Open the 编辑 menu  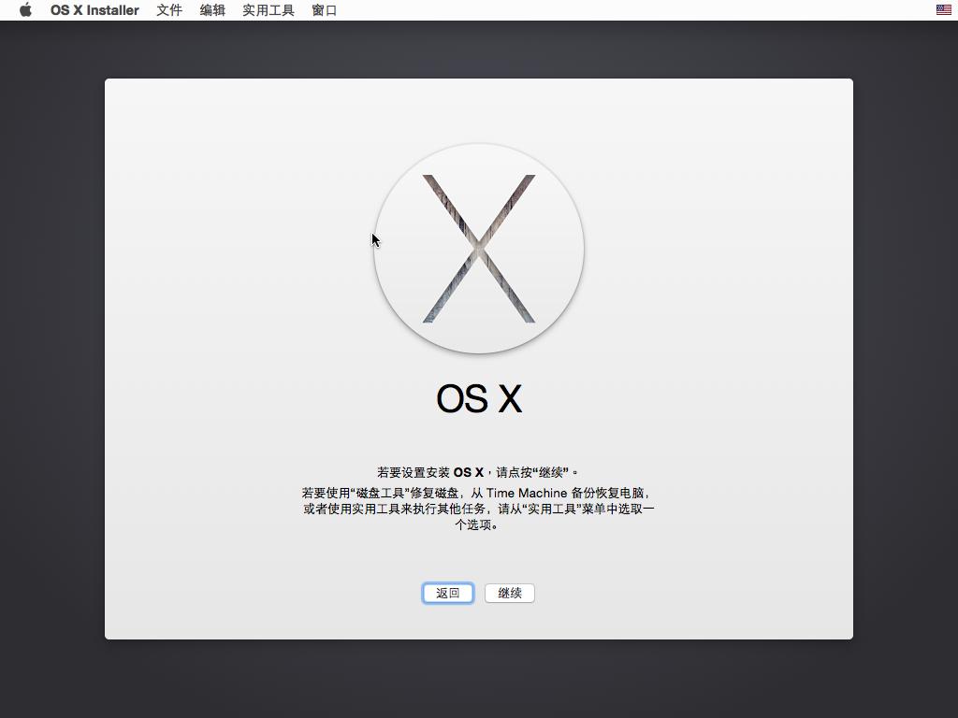(x=212, y=10)
